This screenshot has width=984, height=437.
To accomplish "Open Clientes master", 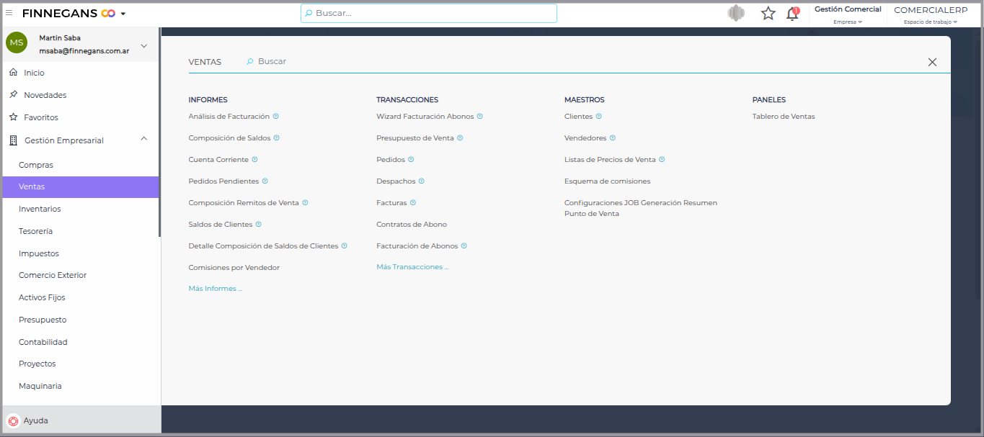I will [x=578, y=116].
